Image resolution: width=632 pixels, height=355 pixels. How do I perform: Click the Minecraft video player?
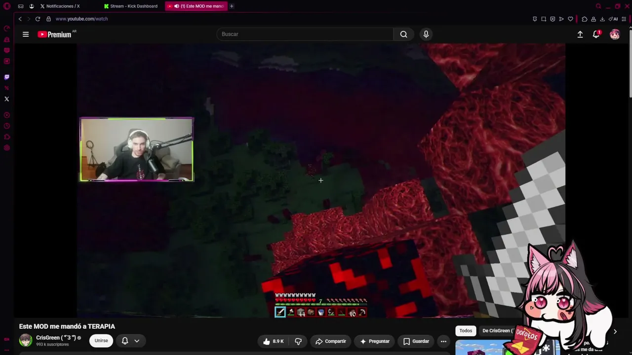pyautogui.click(x=321, y=180)
